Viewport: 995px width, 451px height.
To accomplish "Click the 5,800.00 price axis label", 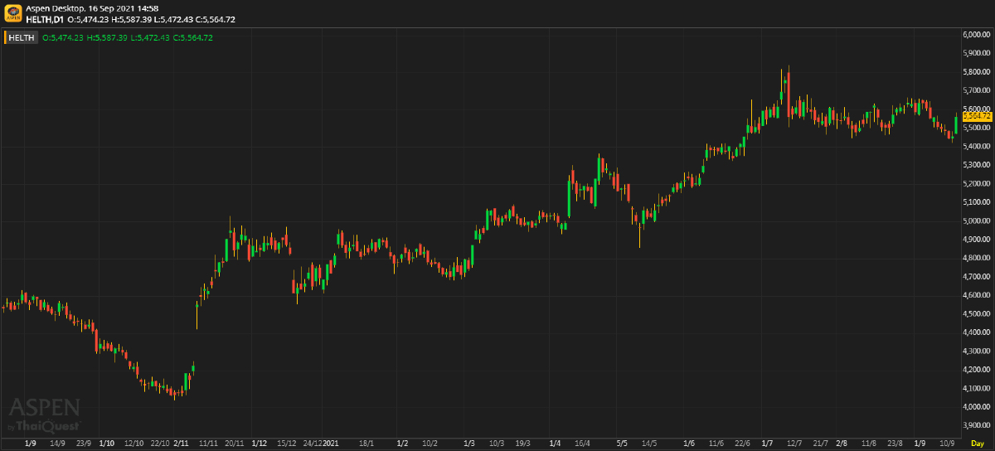I will (978, 72).
